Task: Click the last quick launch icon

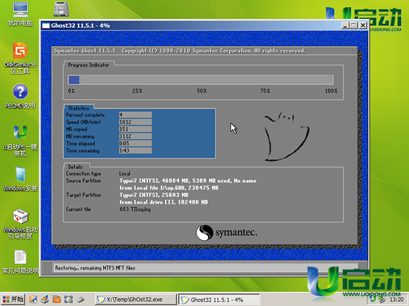Action: point(80,299)
